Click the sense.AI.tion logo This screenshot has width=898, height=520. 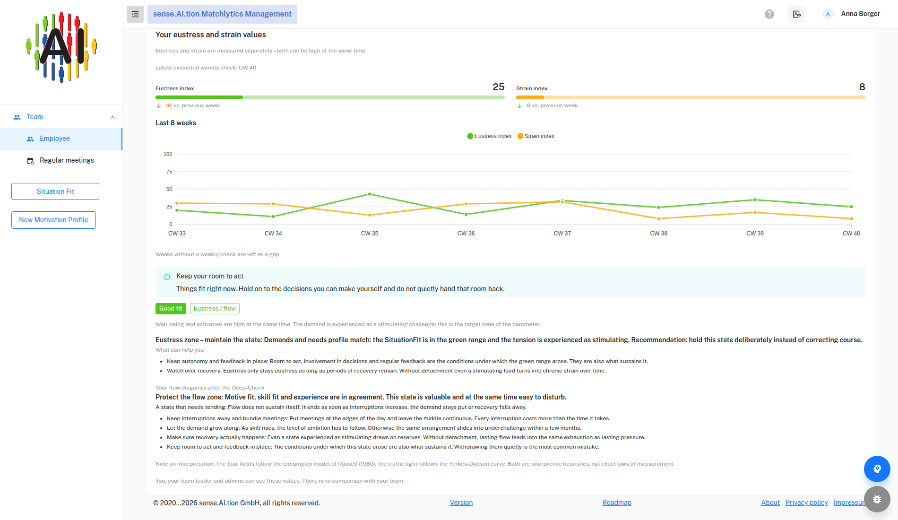pos(61,47)
